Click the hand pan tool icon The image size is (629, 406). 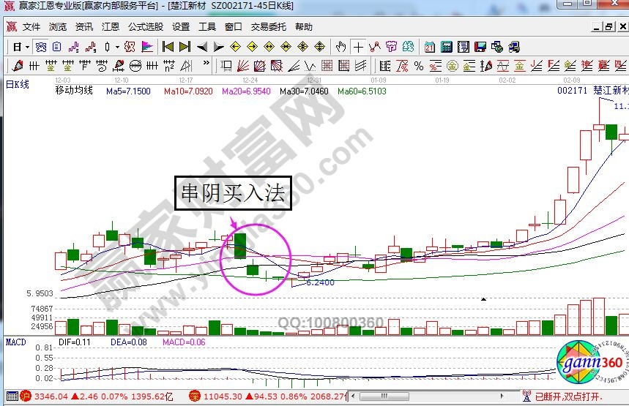tap(340, 47)
